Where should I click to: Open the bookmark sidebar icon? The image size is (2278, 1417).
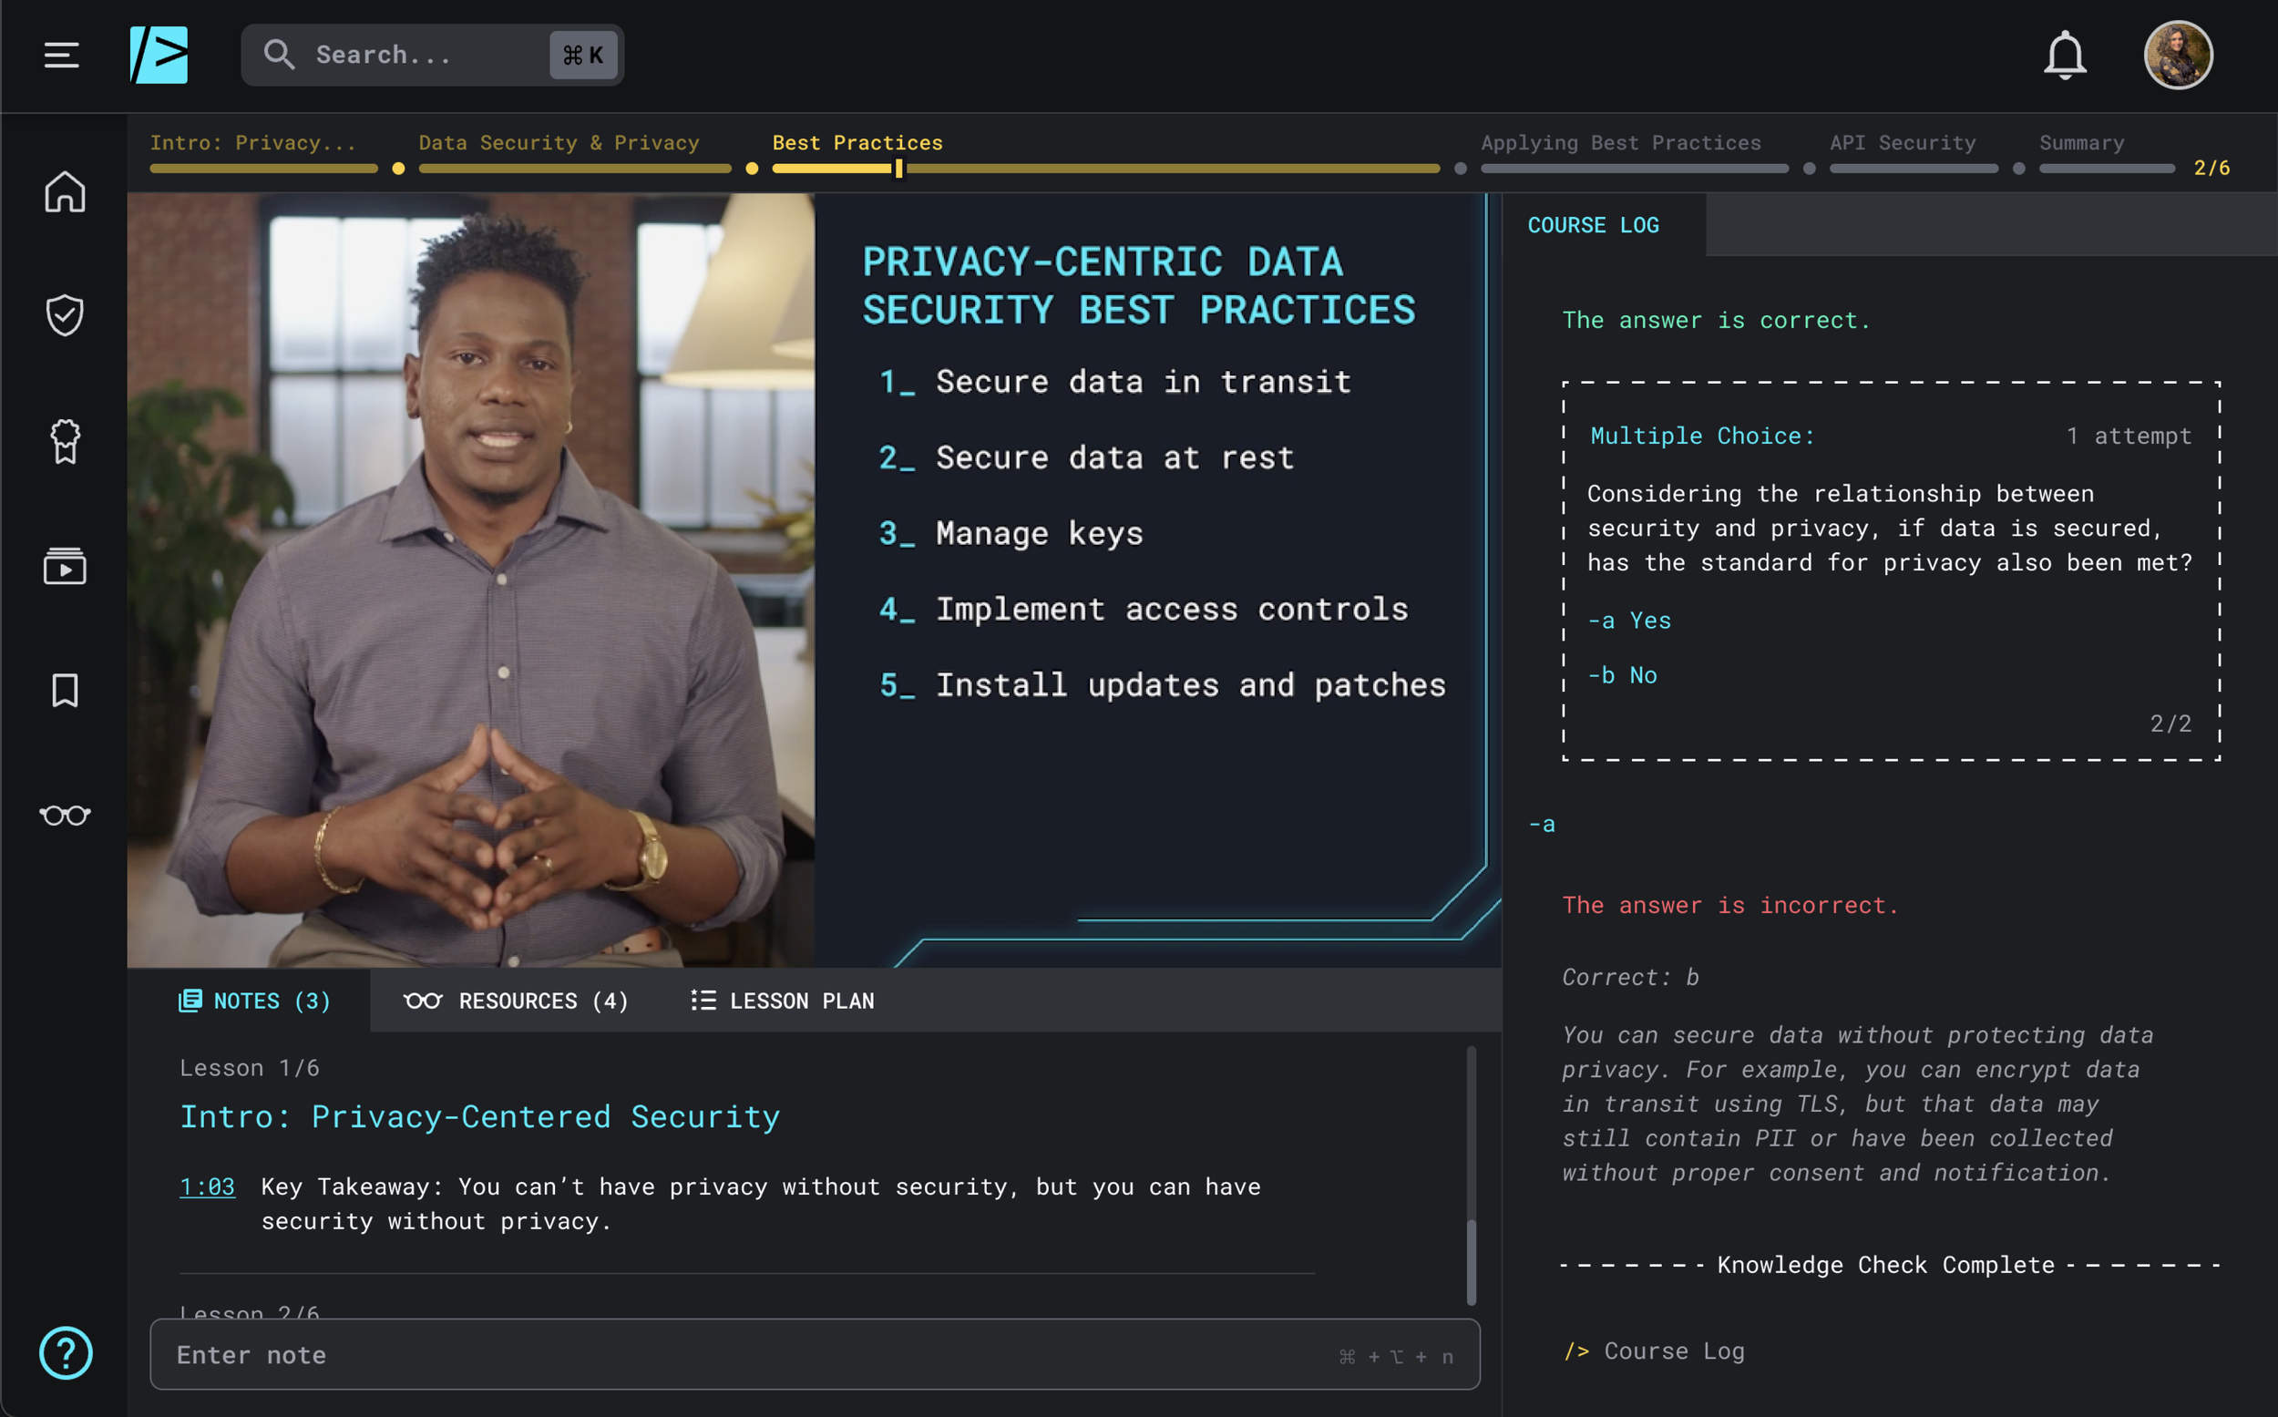coord(65,691)
